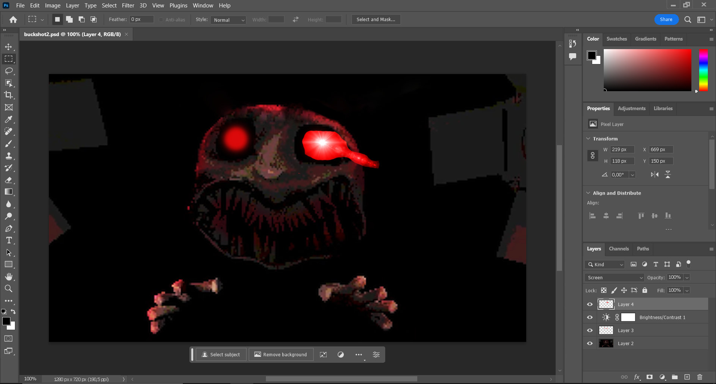Open the Screen blend mode dropdown
Screen dimensions: 716x384
pyautogui.click(x=613, y=277)
